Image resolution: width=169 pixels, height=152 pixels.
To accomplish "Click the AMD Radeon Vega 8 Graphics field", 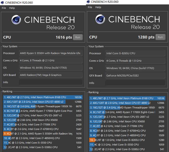I will 51,75.
